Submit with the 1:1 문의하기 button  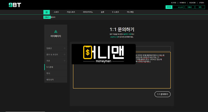click(162, 94)
